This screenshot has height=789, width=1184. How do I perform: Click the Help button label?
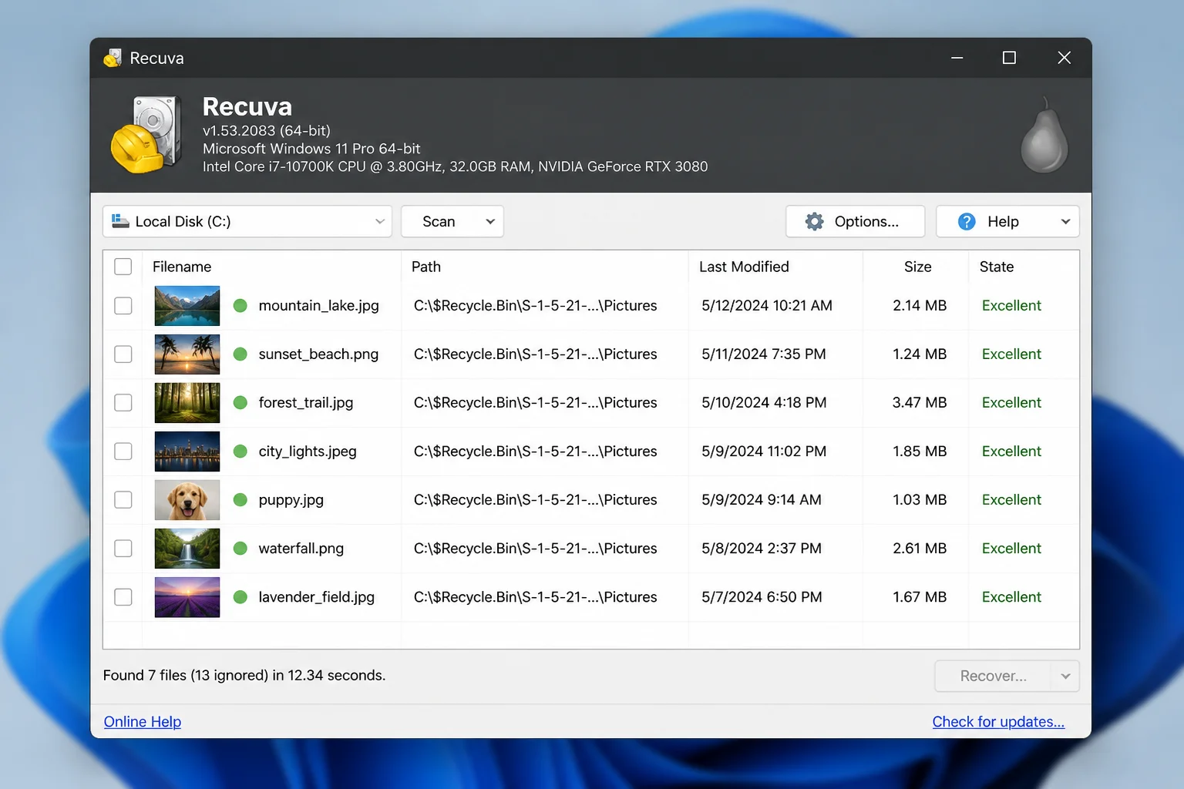click(x=1003, y=222)
